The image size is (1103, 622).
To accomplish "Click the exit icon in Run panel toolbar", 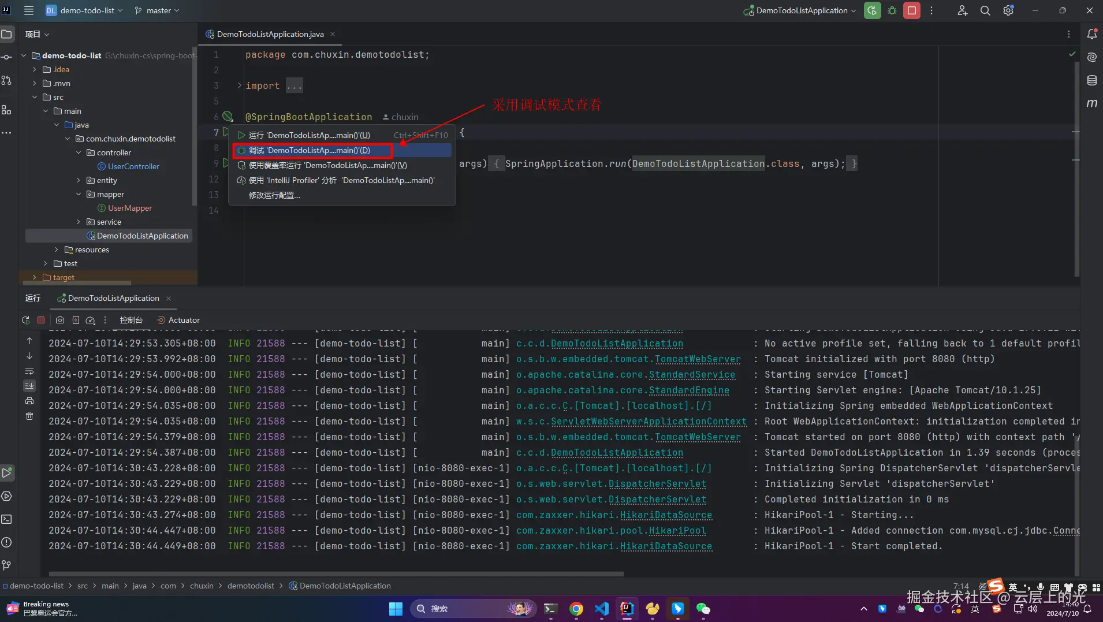I will pyautogui.click(x=75, y=320).
